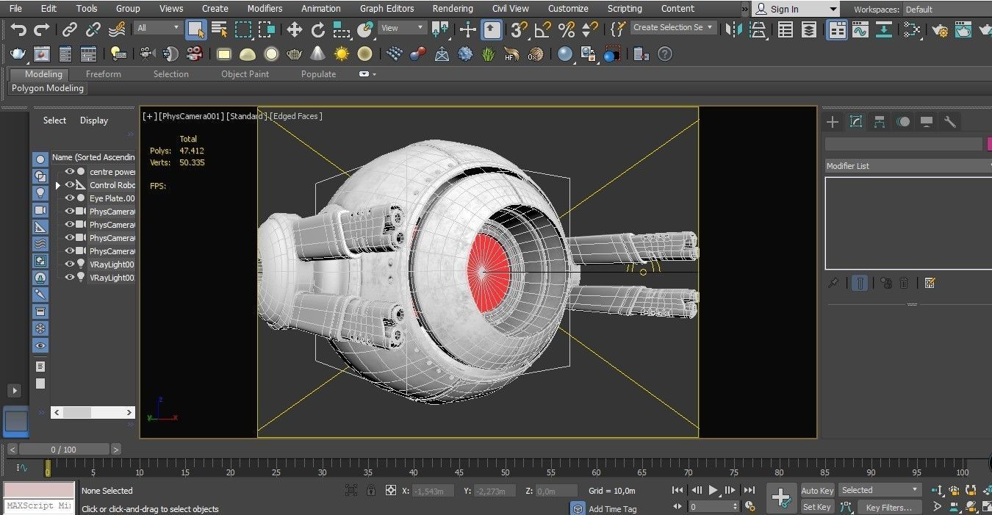Image resolution: width=992 pixels, height=515 pixels.
Task: Open the Modifier List dropdown
Action: (908, 166)
